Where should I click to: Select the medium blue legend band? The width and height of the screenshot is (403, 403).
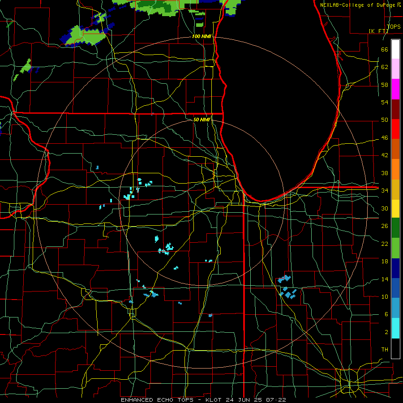click(395, 288)
